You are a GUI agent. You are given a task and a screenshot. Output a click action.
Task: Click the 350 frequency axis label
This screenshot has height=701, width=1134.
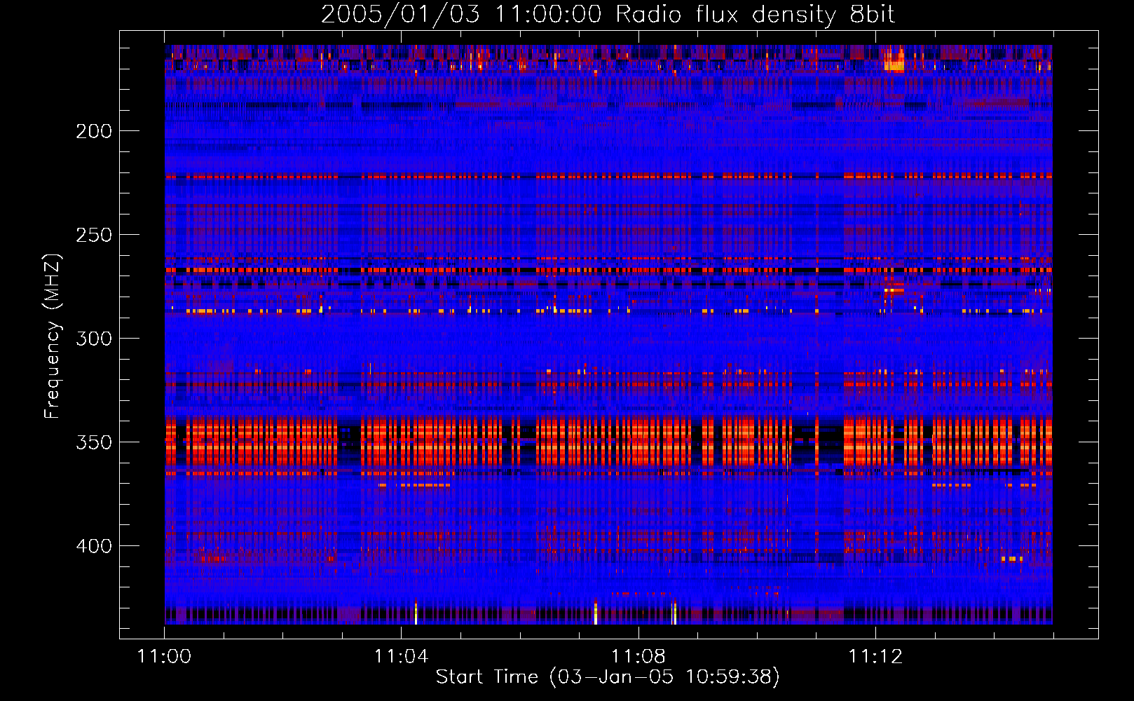94,442
